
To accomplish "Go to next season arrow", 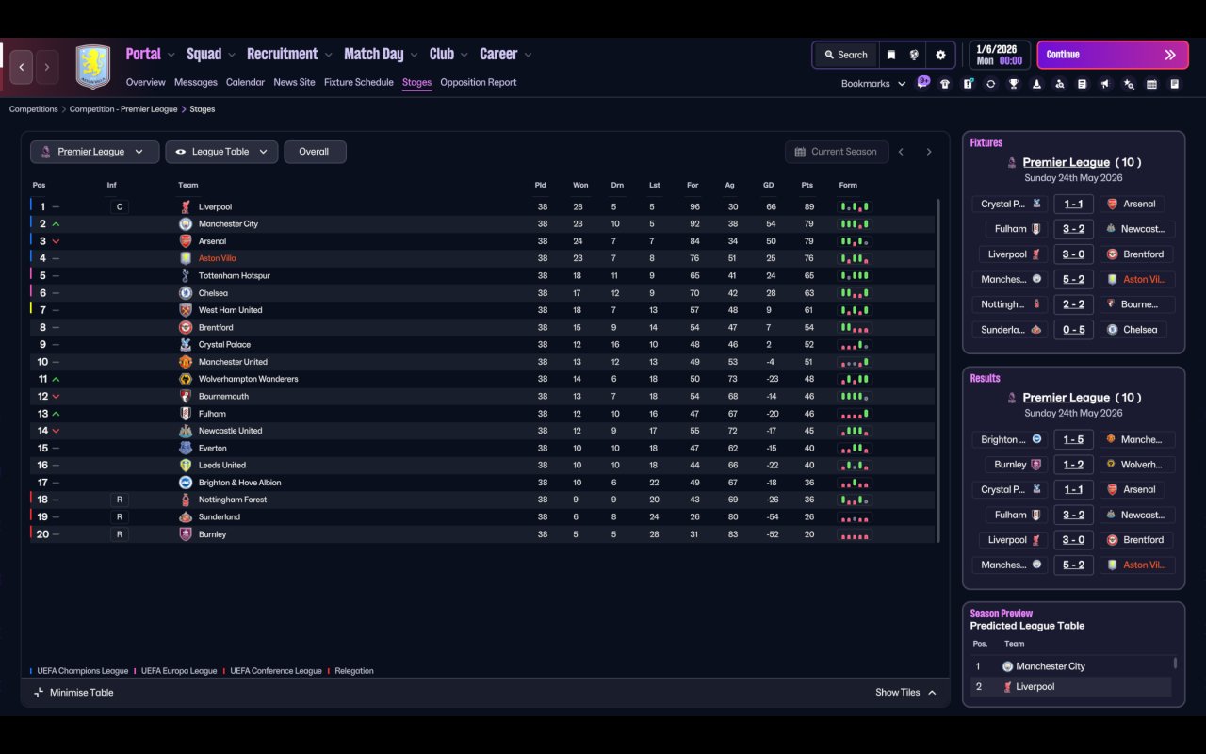I will tap(929, 152).
